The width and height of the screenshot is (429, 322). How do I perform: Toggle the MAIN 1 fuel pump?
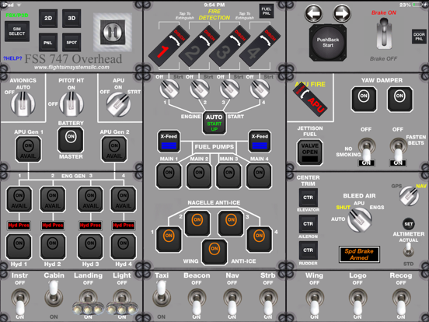point(169,176)
